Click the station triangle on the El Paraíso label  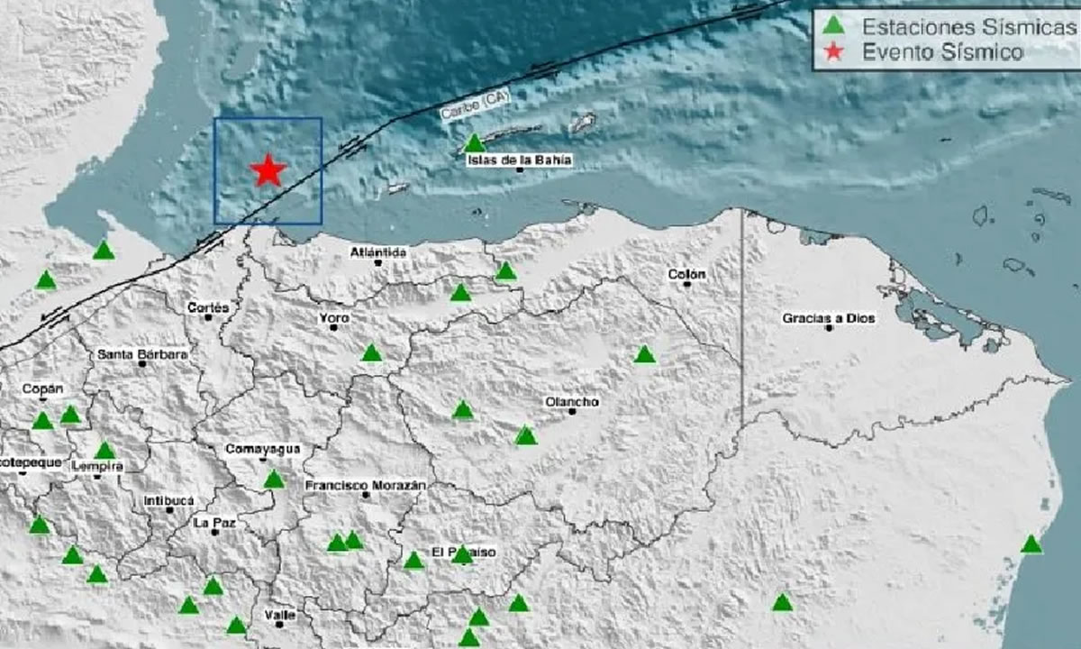[462, 555]
